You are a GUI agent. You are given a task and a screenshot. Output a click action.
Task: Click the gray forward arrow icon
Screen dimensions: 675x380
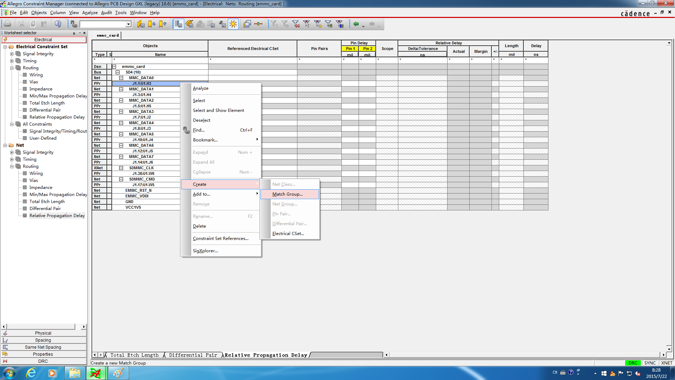[372, 24]
